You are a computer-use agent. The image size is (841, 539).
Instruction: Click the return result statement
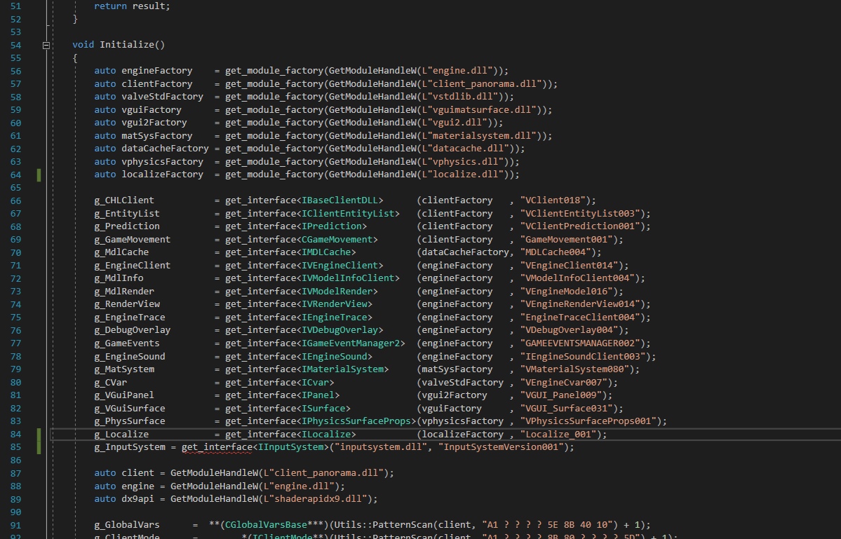point(132,6)
